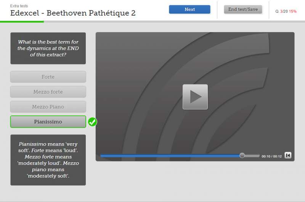The image size is (305, 202).
Task: Click the question text about dynamics
Action: click(x=48, y=48)
